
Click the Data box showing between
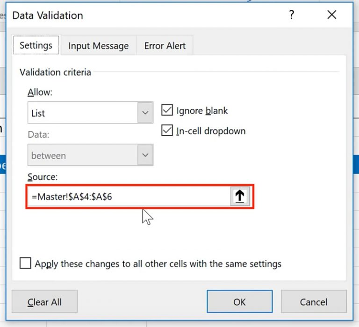[x=82, y=155]
